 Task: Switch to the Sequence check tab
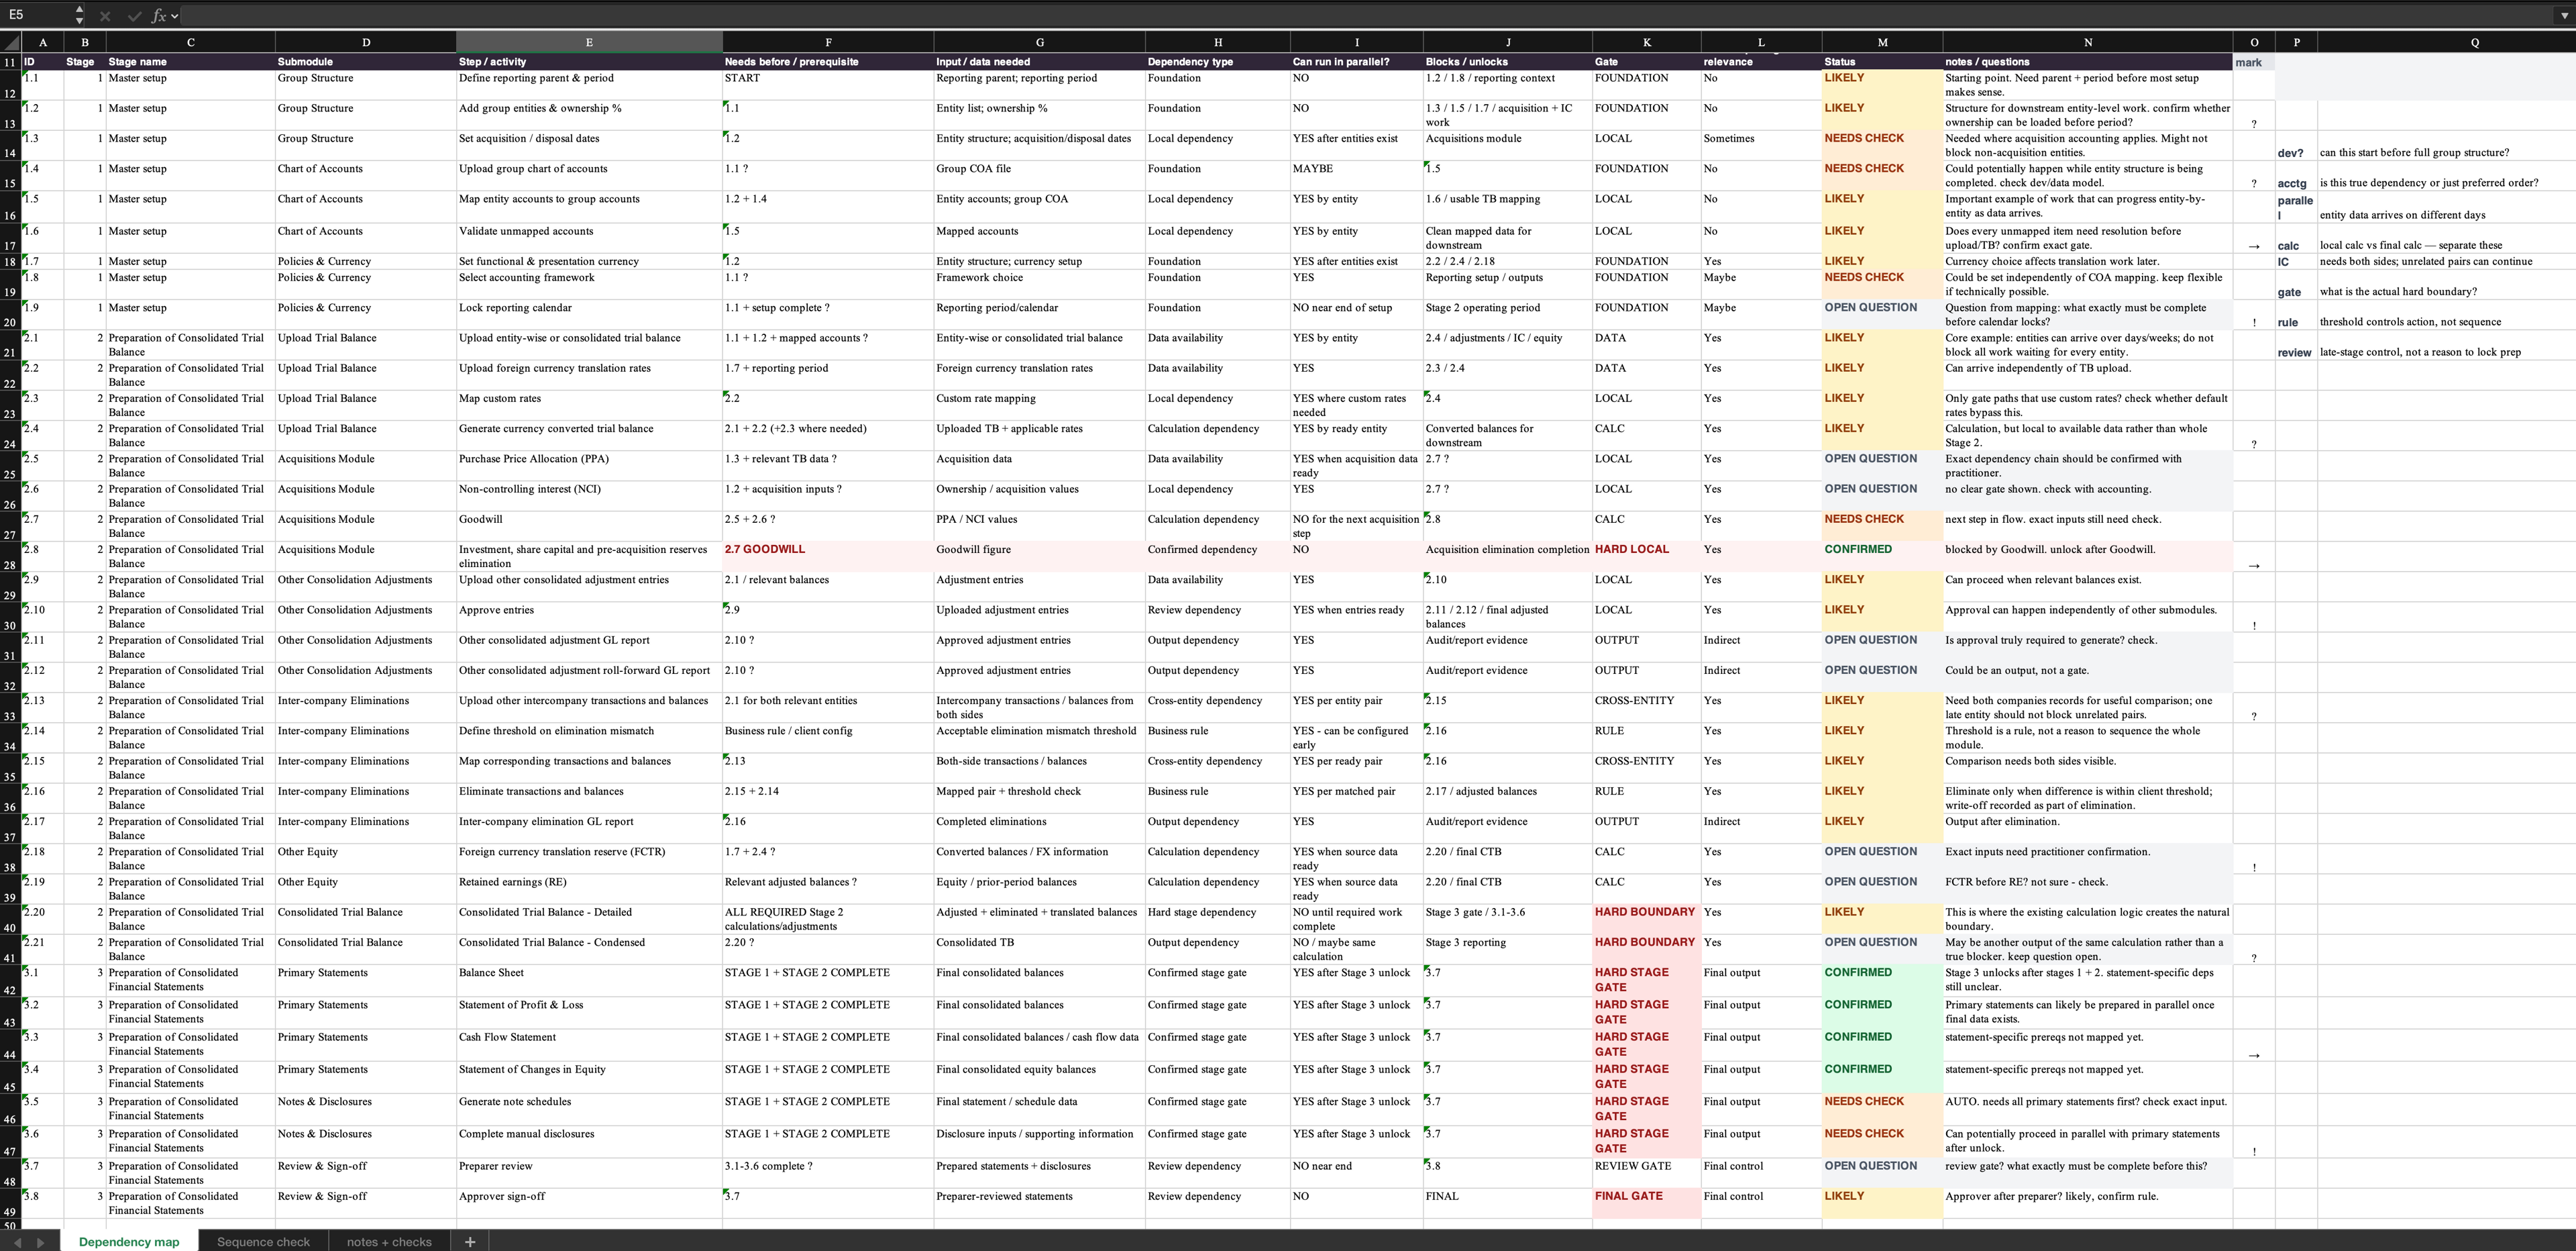263,1242
